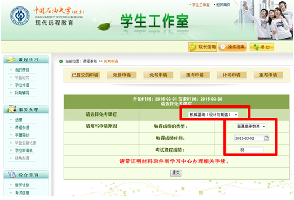Open 操作指南 guide with clock icon

[x=233, y=47]
